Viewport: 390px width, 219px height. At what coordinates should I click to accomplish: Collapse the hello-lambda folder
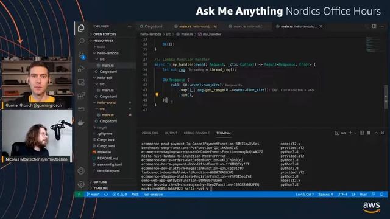coord(108,53)
